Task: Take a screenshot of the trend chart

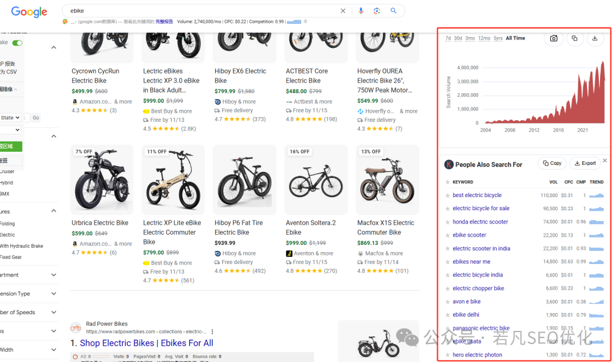Action: point(553,38)
